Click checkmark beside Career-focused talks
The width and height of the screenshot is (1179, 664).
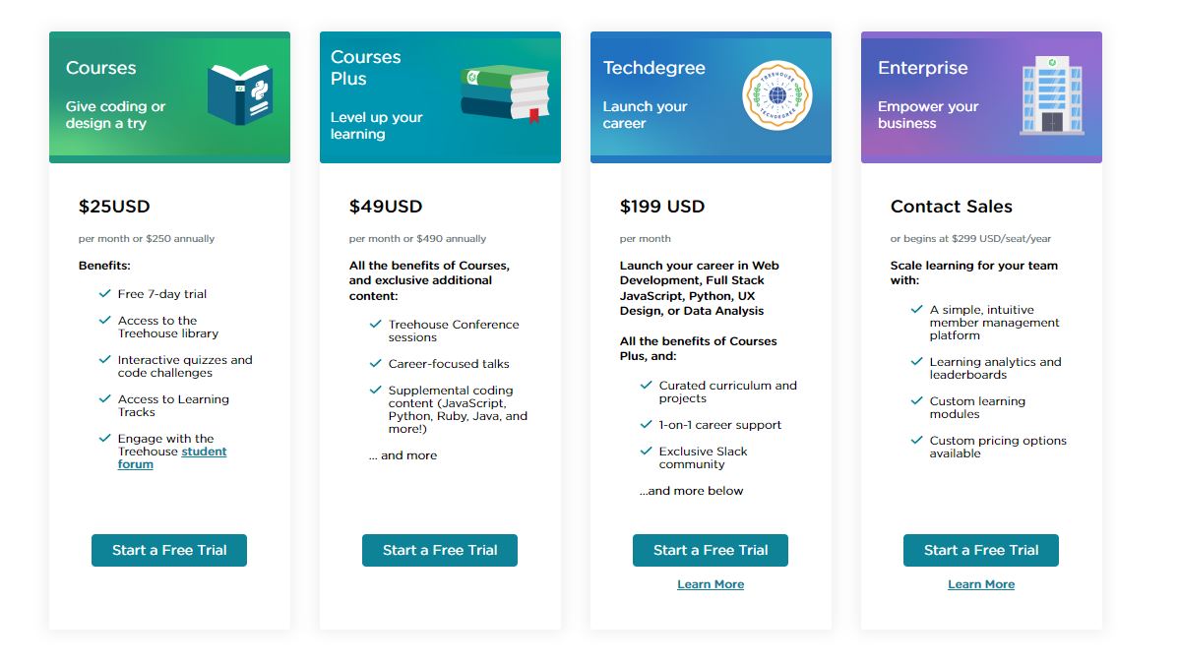pyautogui.click(x=375, y=363)
